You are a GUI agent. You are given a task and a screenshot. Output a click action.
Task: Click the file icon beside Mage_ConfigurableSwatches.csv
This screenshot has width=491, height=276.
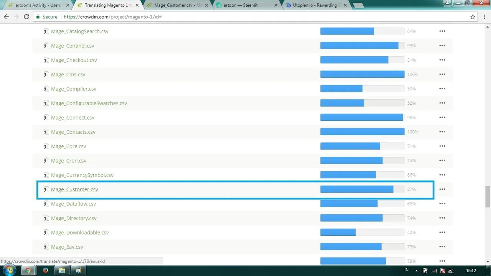coord(46,103)
